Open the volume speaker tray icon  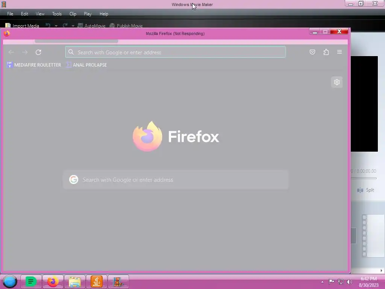349,281
